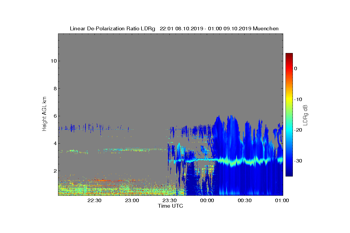
Task: Click the plot title 'Linear De-Polarization Ratio LDRg'
Action: pos(113,29)
